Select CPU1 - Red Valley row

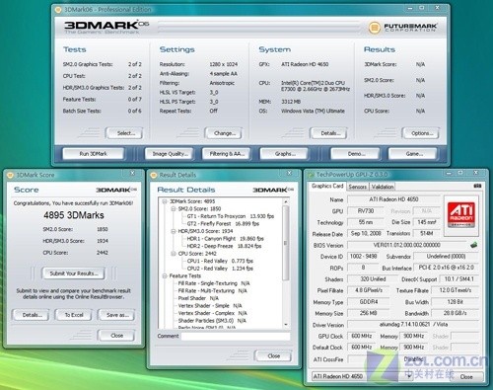coord(220,261)
